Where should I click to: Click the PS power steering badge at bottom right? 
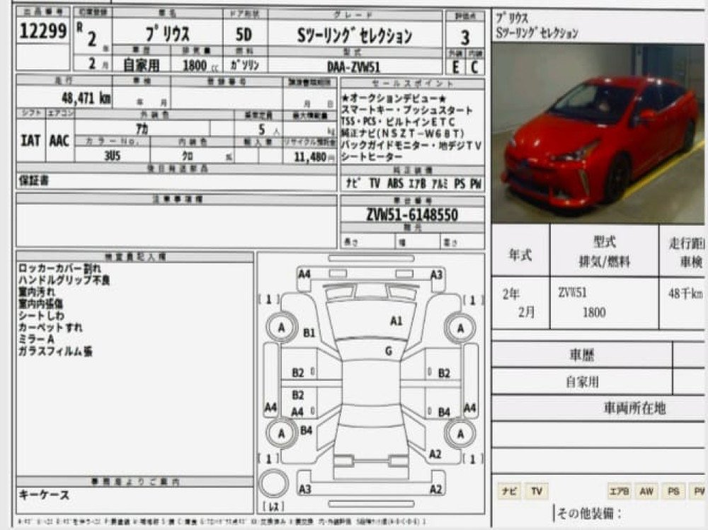point(673,490)
